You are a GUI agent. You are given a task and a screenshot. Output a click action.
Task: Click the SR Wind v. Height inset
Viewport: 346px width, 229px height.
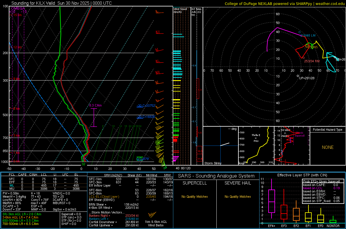291,146
